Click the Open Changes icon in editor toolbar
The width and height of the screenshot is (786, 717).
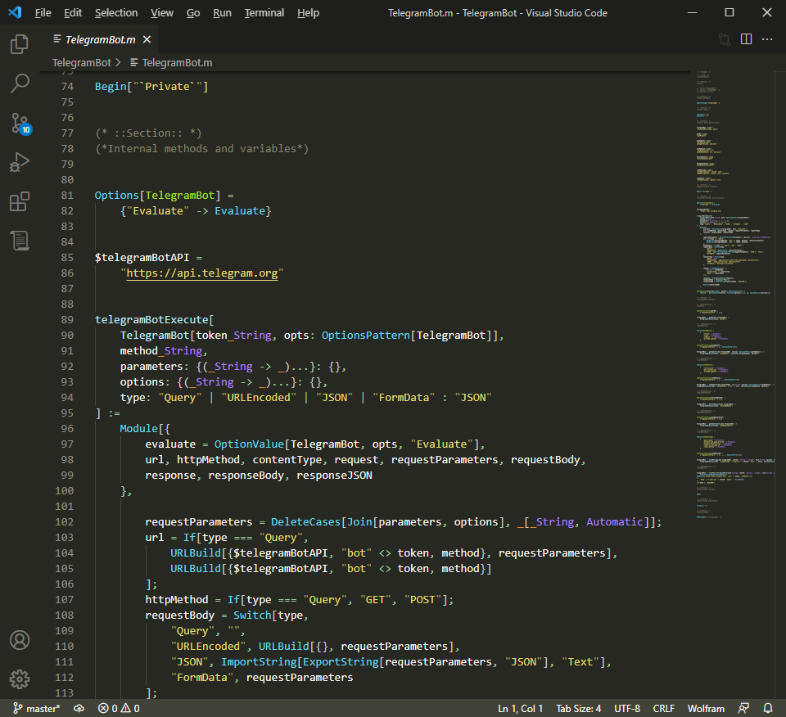tap(725, 39)
